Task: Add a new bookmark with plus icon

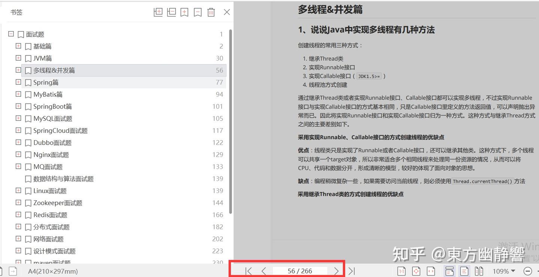Action: [x=185, y=12]
